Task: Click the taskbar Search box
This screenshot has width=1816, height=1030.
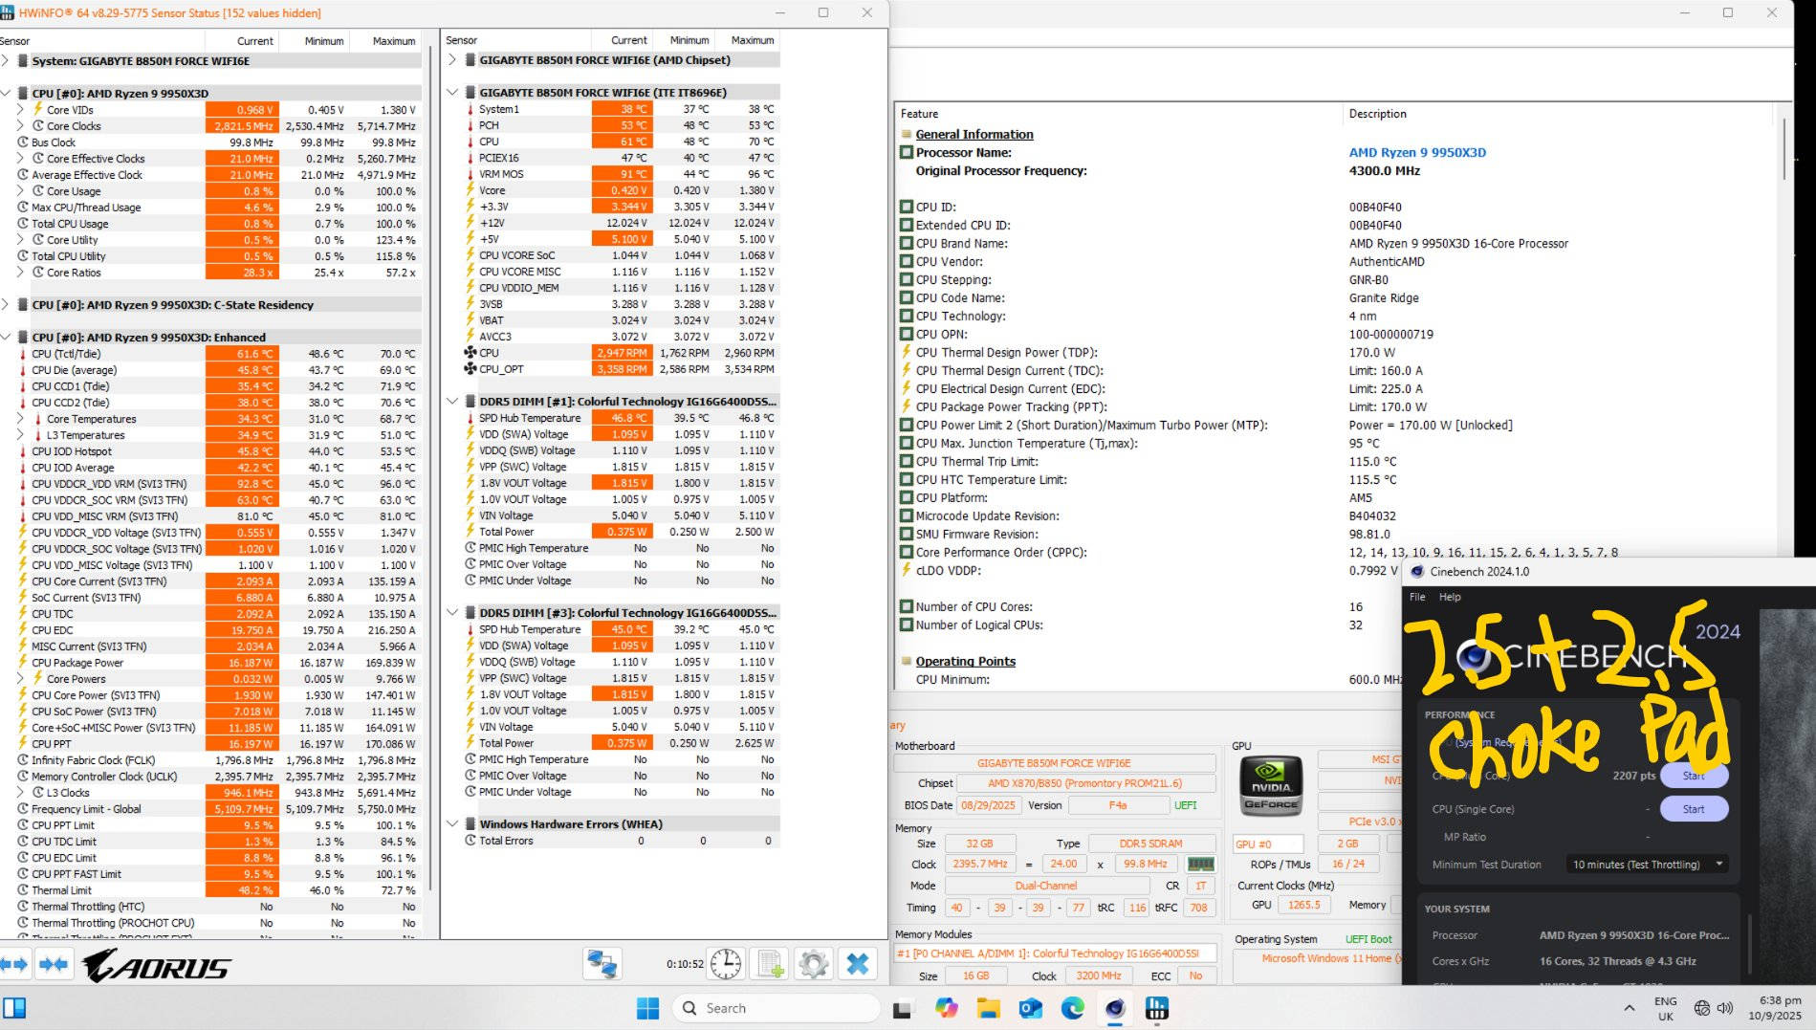Action: (776, 1008)
